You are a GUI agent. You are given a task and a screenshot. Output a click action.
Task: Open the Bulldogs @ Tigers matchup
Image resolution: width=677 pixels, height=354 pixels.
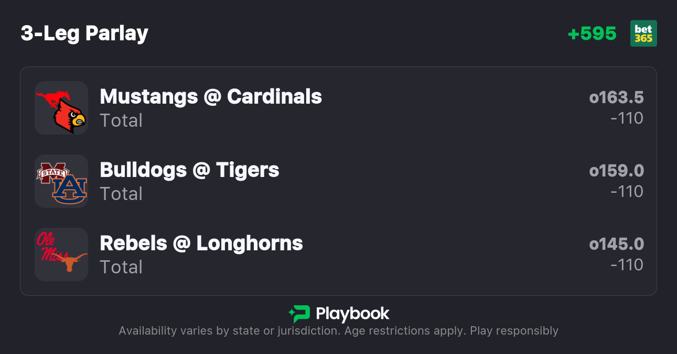point(189,170)
